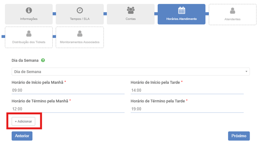Click the calendar icon in Horários Atendimento

coord(181,10)
